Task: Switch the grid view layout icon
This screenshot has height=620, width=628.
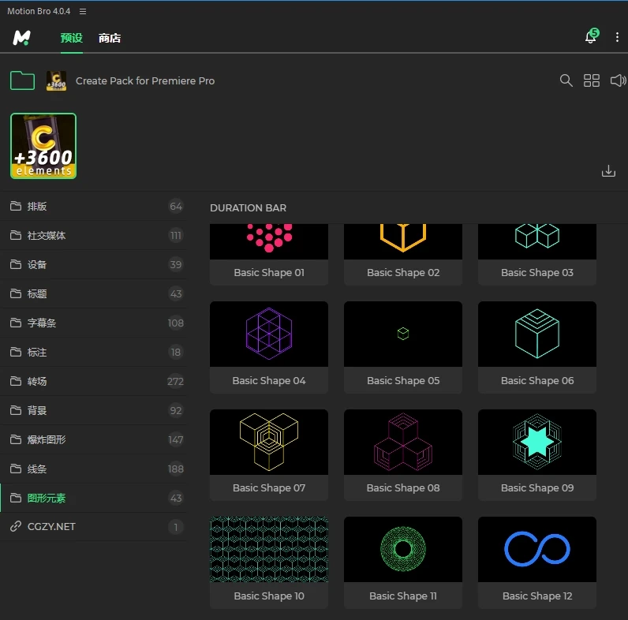Action: (x=592, y=80)
